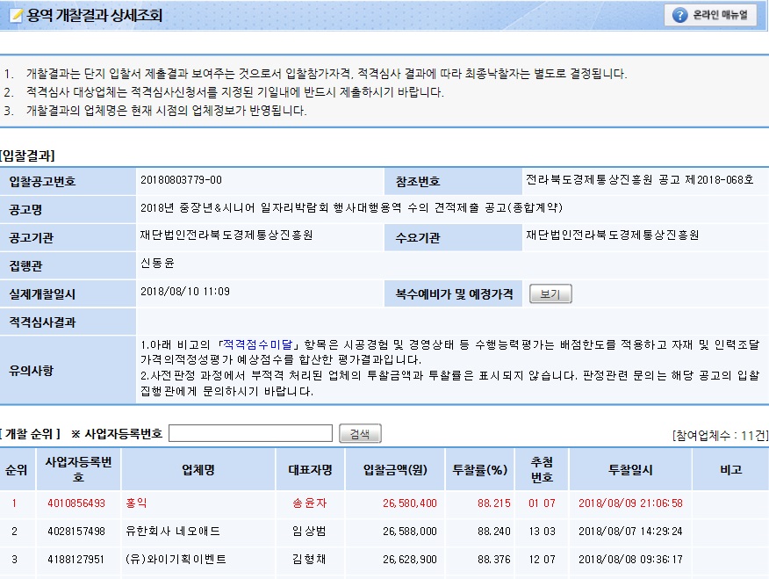This screenshot has width=769, height=579.
Task: Click bid amount 26,580,400 in first row
Action: pyautogui.click(x=409, y=503)
